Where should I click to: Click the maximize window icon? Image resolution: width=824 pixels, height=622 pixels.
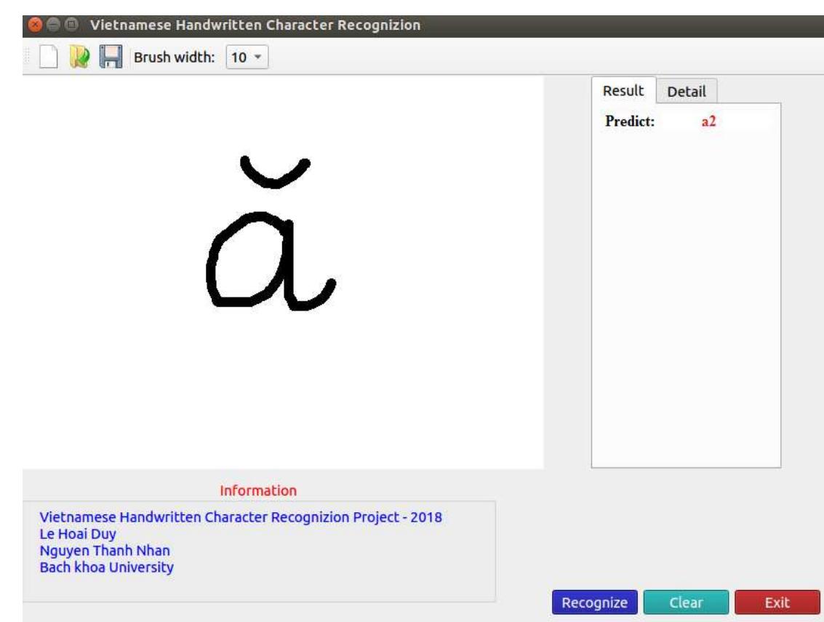(71, 22)
